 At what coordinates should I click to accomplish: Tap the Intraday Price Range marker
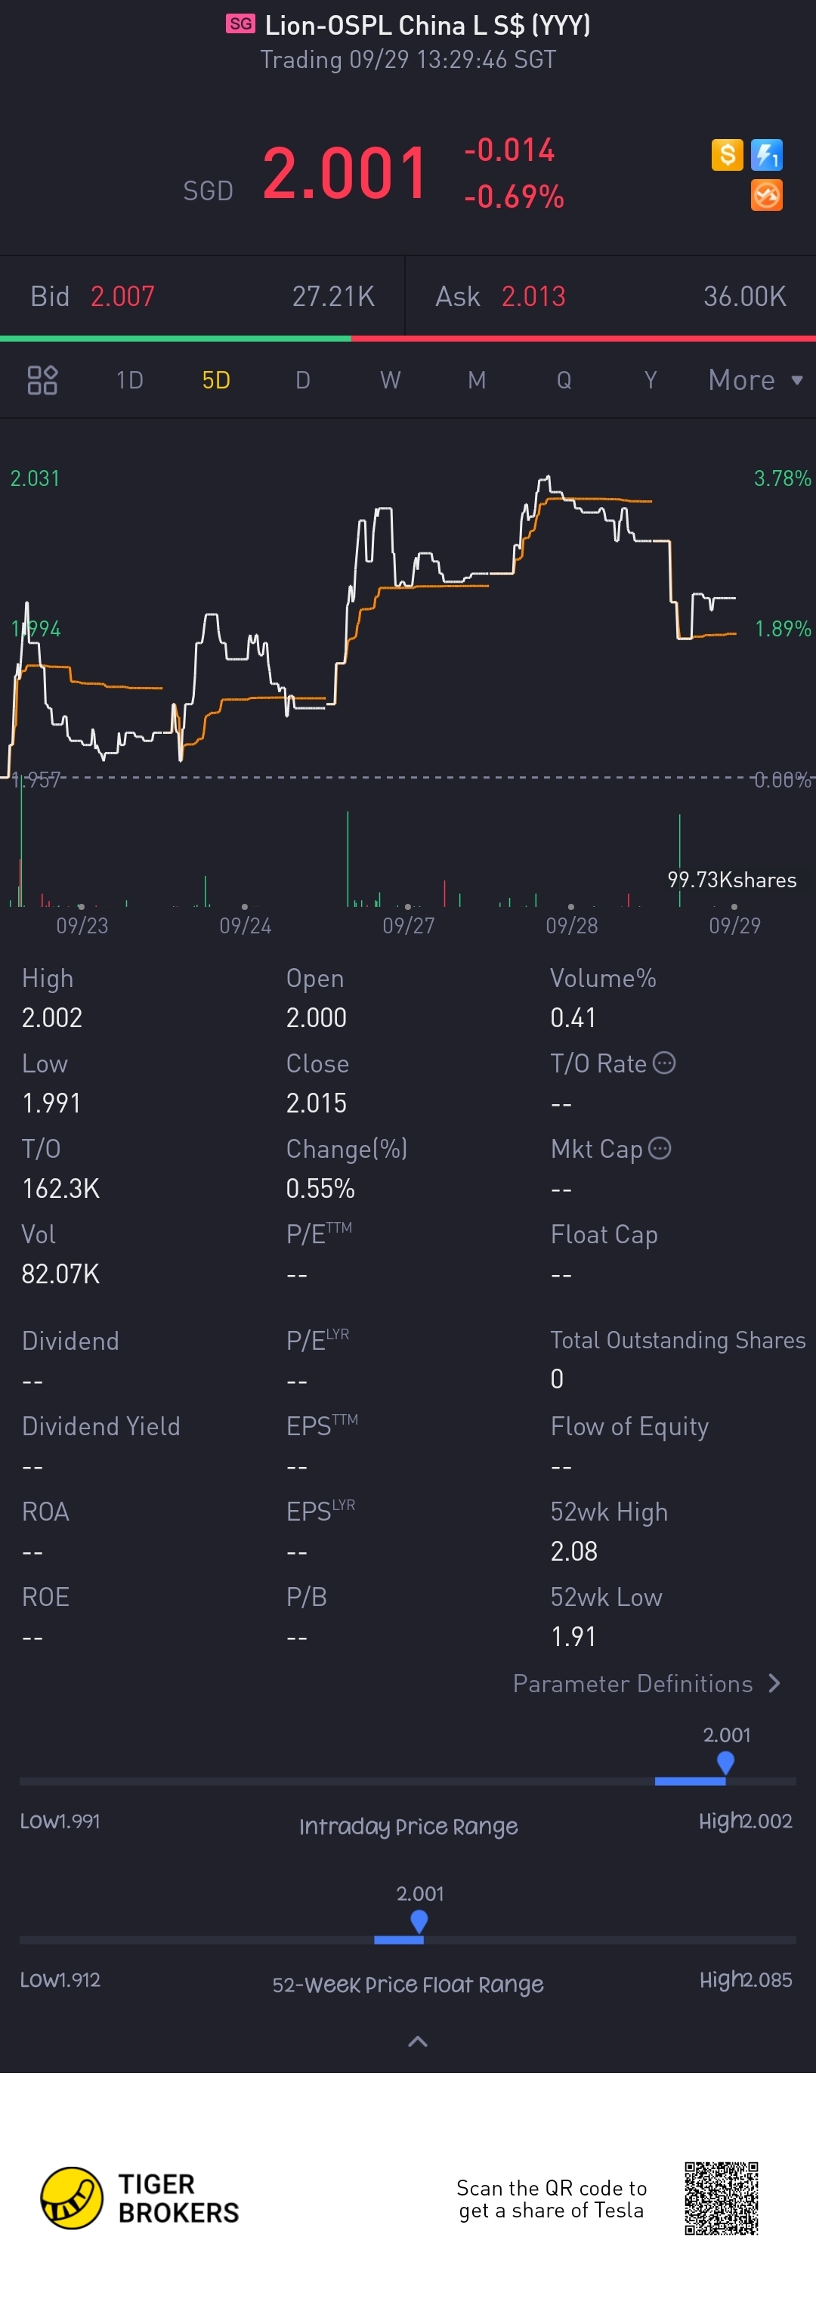click(x=725, y=1763)
